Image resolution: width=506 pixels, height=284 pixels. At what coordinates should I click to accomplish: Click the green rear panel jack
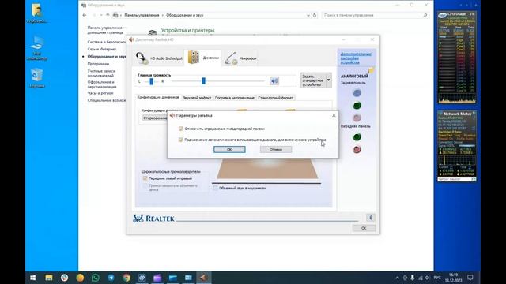357,105
